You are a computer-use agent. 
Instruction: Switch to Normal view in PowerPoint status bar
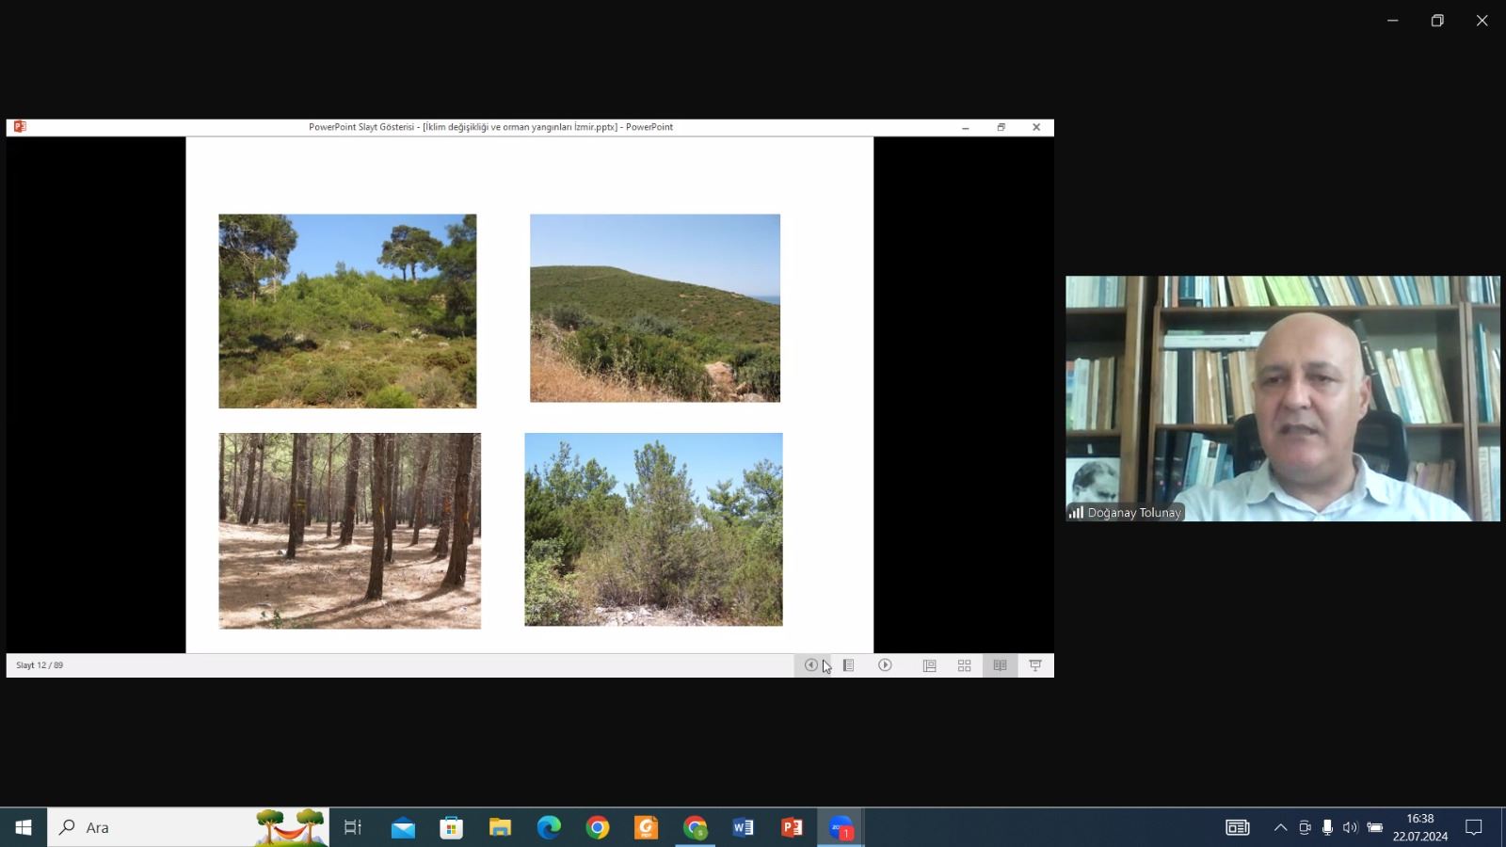pos(929,665)
